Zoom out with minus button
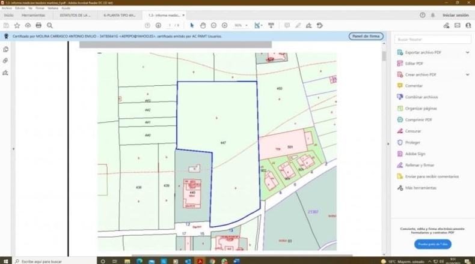Screen dimensions: 475x264 point(213,25)
